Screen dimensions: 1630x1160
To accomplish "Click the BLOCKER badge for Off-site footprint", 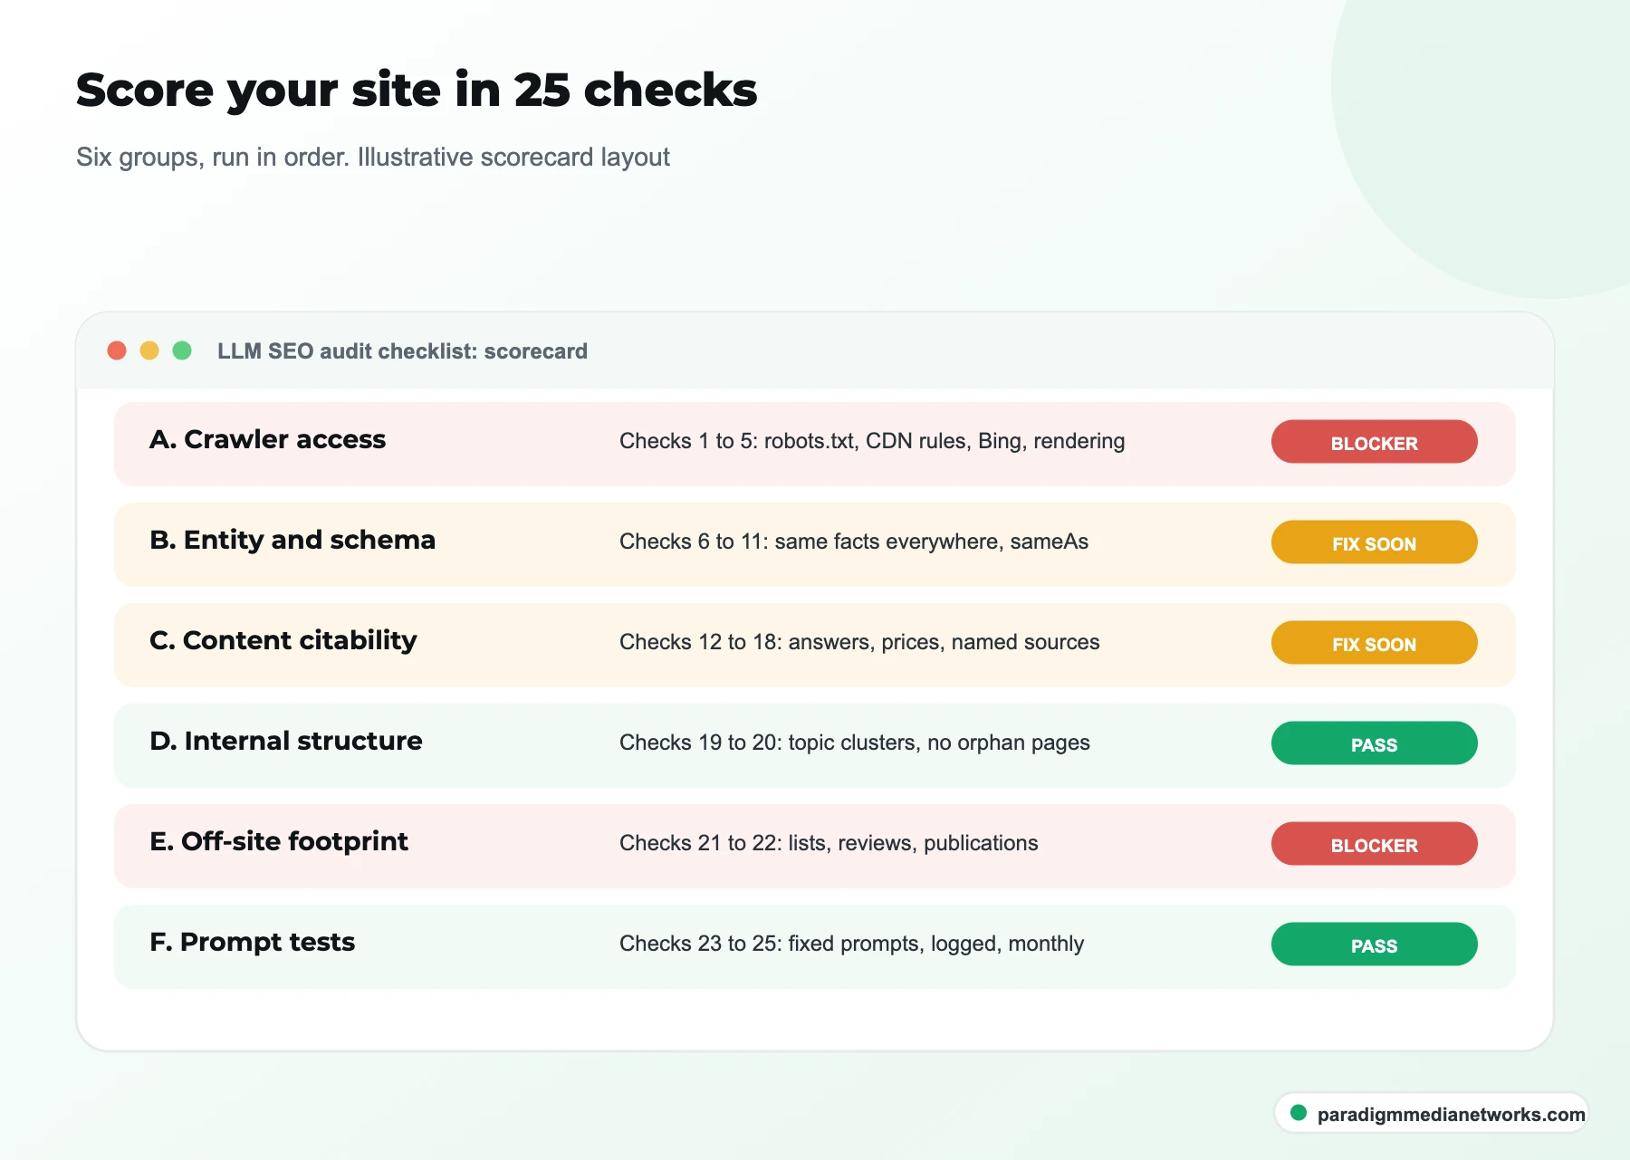I will (1374, 844).
